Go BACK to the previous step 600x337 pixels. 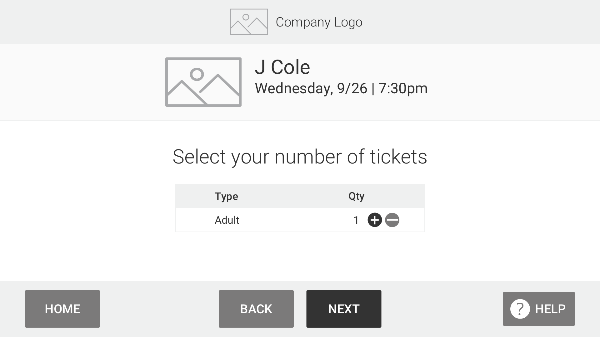click(256, 309)
